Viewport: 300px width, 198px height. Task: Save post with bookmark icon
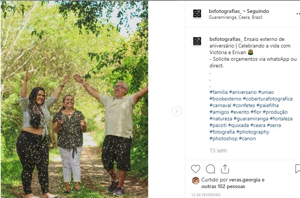[x=298, y=169]
